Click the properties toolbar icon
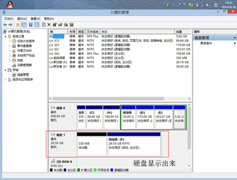The image size is (237, 180). pyautogui.click(x=55, y=25)
